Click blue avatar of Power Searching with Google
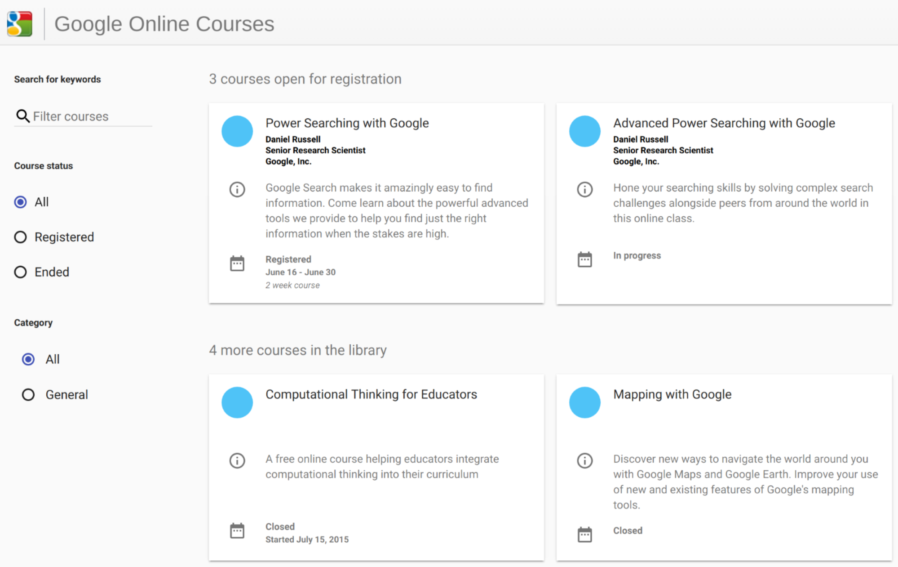This screenshot has width=898, height=567. point(237,131)
